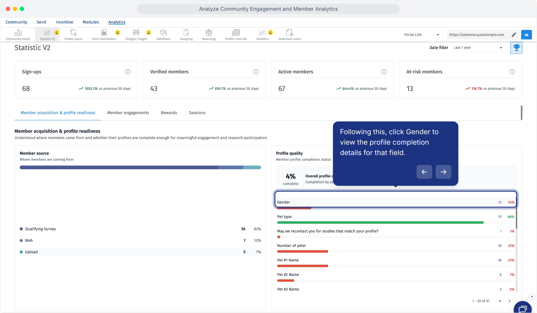The height and width of the screenshot is (313, 537).
Task: Show info for Verified members card
Action: point(256,72)
